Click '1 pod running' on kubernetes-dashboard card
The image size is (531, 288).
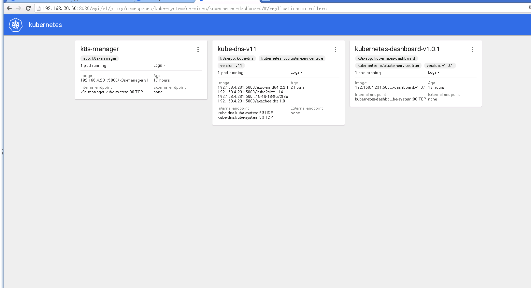pos(368,73)
